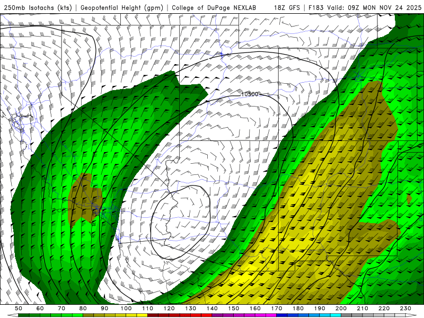Click the '50' knots legend label

pyautogui.click(x=19, y=308)
